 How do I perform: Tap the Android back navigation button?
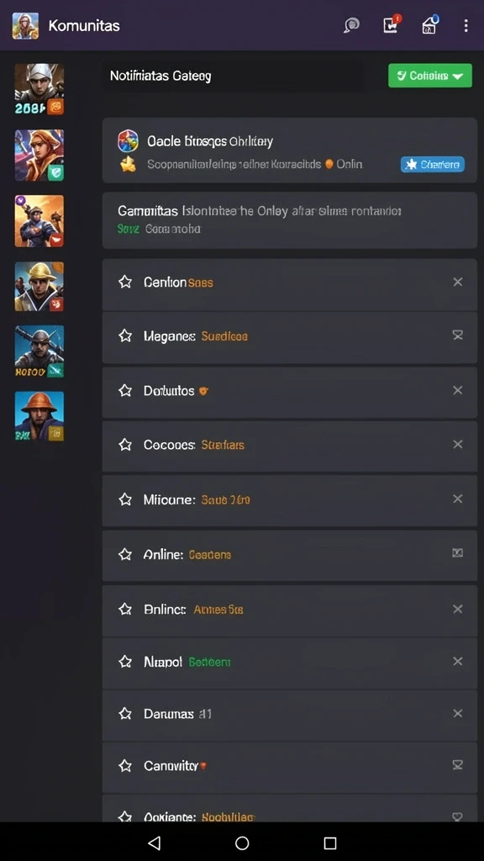pyautogui.click(x=155, y=843)
